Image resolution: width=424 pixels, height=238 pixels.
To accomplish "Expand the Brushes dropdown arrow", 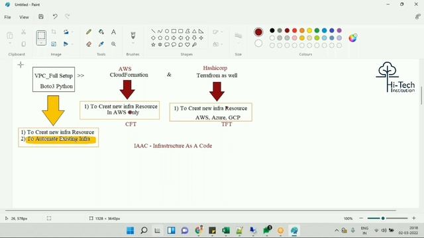I will pyautogui.click(x=132, y=43).
